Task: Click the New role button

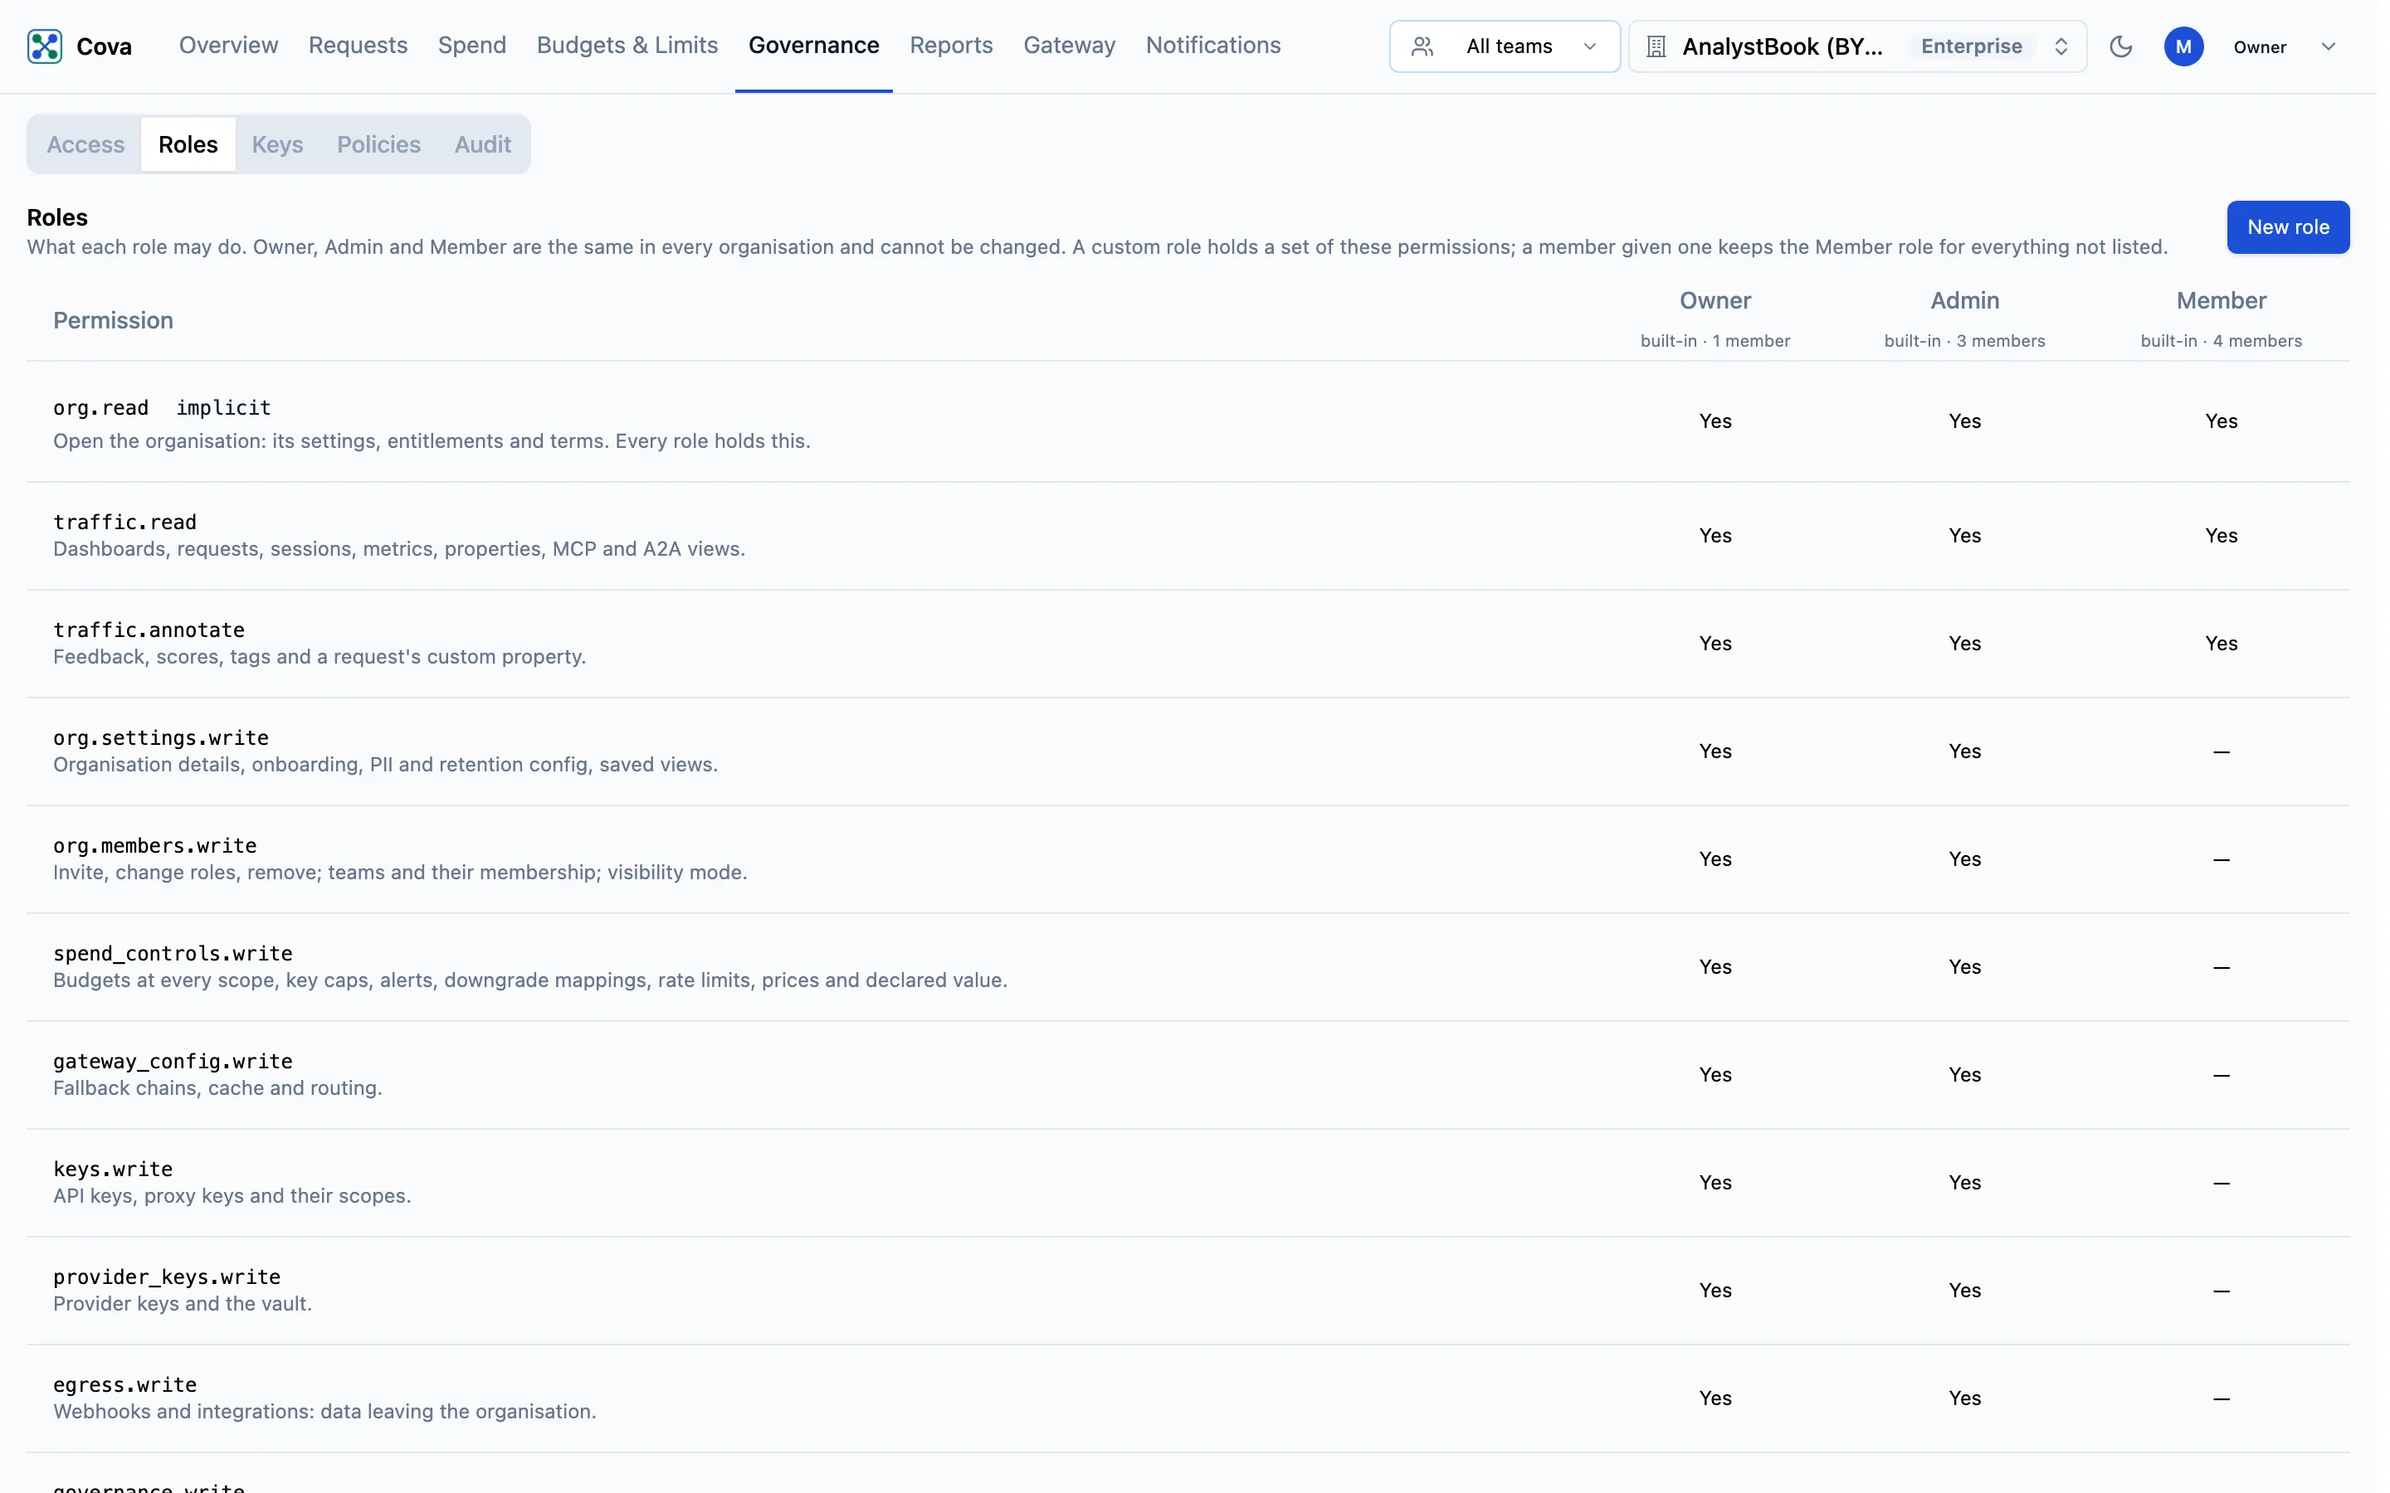Action: click(2287, 227)
